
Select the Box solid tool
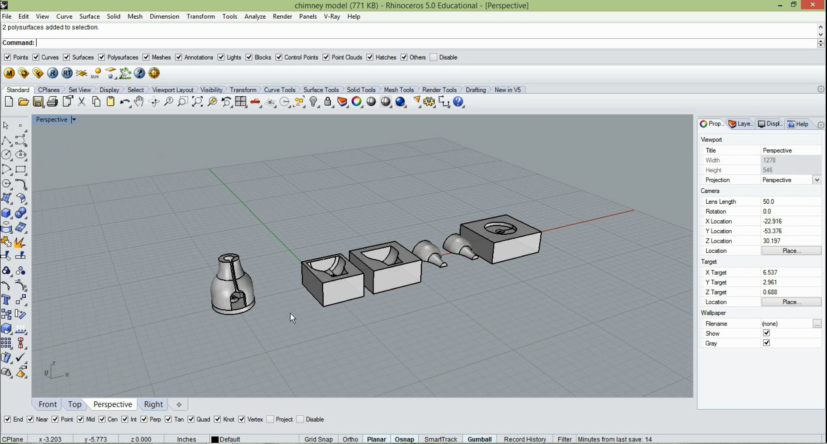tap(7, 213)
